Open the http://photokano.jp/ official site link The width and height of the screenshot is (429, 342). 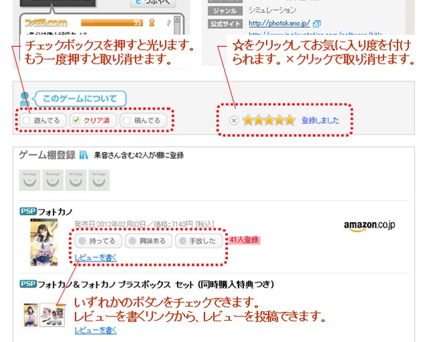280,23
